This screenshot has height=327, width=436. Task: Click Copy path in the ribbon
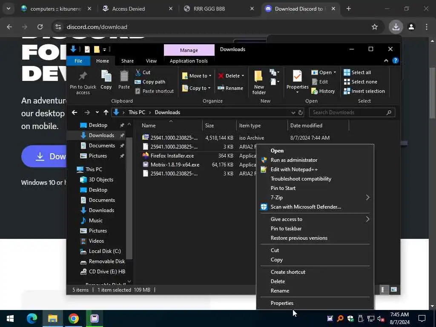(150, 82)
